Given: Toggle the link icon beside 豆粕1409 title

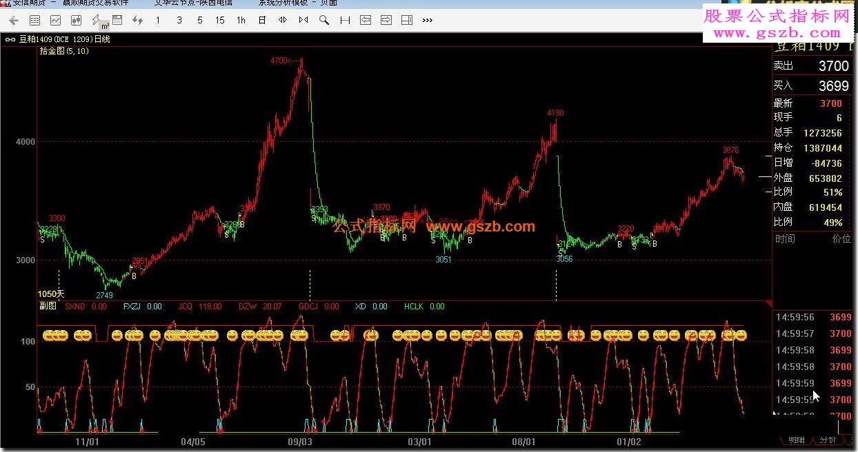Looking at the screenshot, I should click(10, 39).
